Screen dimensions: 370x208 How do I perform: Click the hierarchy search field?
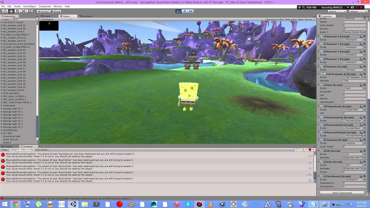(24, 19)
